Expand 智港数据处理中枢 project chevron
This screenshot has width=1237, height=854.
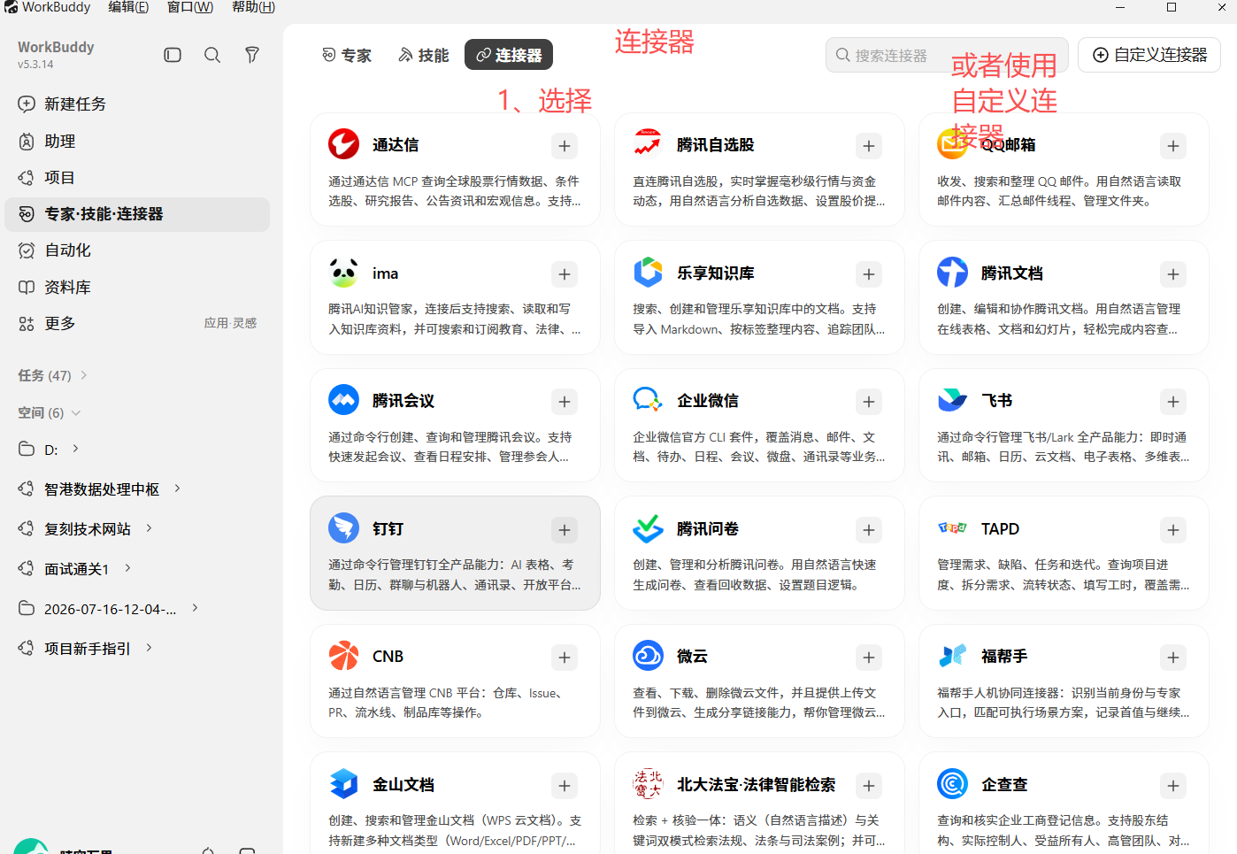177,489
